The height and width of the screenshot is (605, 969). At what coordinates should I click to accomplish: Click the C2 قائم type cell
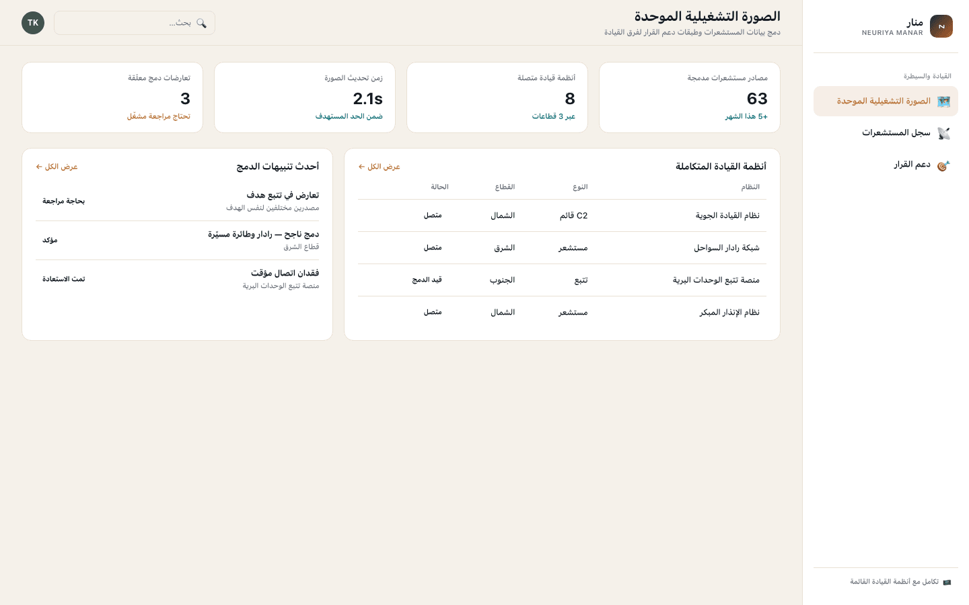[574, 216]
